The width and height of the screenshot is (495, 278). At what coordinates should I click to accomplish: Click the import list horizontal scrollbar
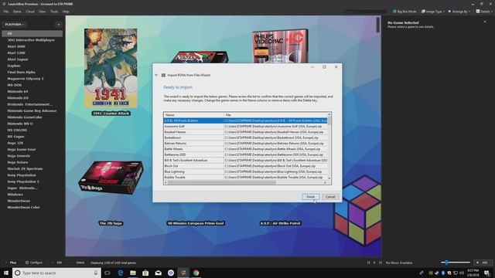pyautogui.click(x=222, y=182)
